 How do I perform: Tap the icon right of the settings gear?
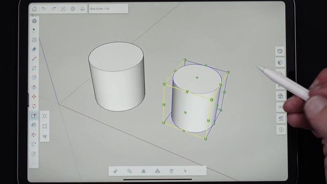click(83, 9)
